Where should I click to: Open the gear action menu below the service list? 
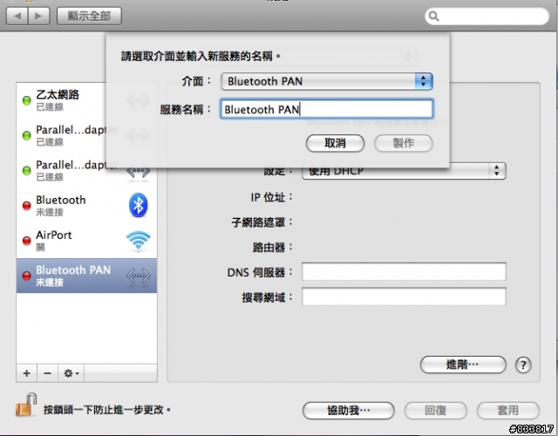(71, 373)
